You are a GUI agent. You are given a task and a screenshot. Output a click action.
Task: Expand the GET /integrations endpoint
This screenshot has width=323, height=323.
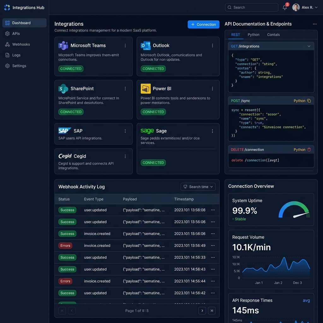(309, 46)
